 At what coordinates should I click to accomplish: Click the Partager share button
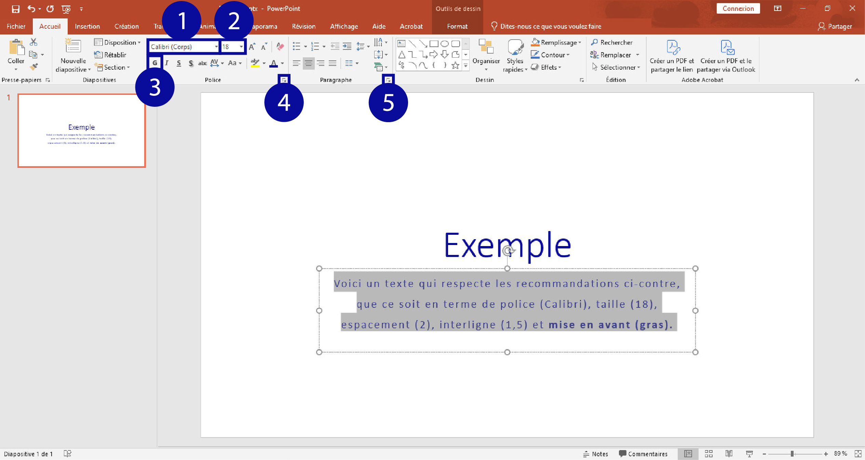pyautogui.click(x=835, y=26)
